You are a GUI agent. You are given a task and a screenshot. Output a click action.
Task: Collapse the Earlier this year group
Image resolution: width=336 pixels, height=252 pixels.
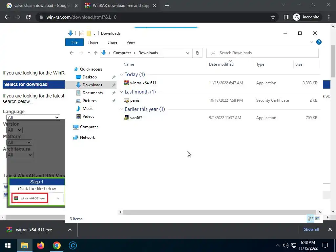click(121, 109)
